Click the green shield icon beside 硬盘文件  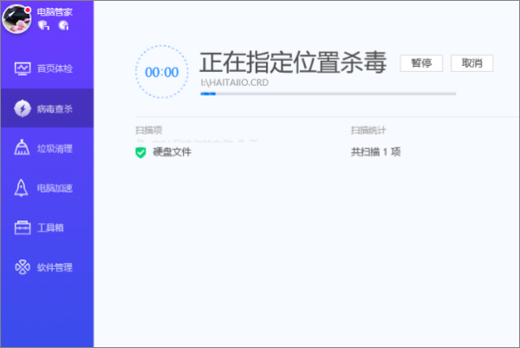point(140,153)
